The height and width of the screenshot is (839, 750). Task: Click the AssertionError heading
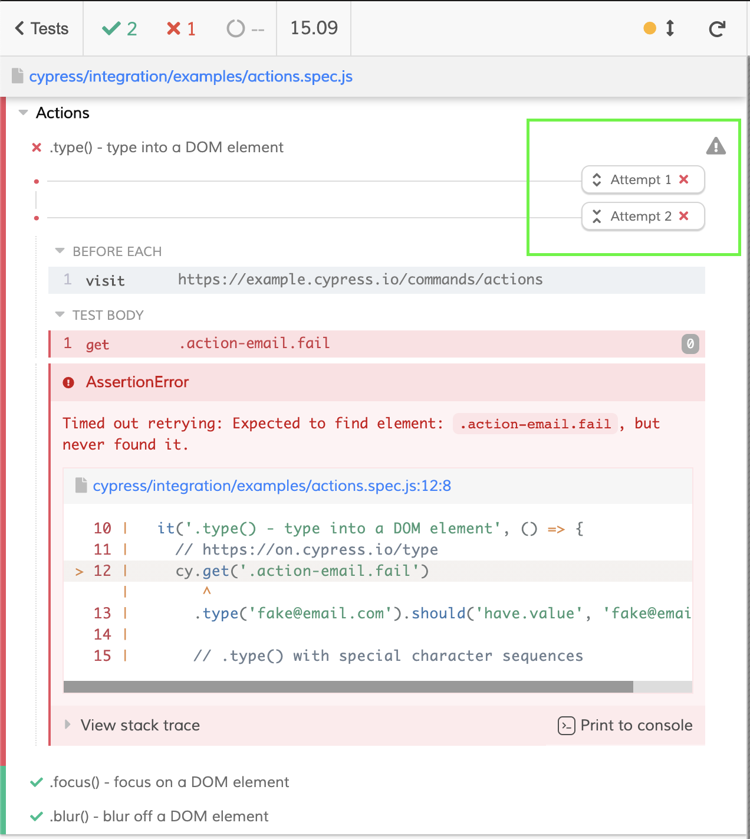pyautogui.click(x=137, y=382)
